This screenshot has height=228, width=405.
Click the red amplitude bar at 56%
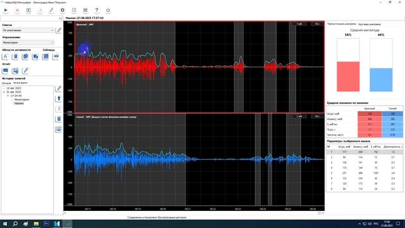coord(348,77)
